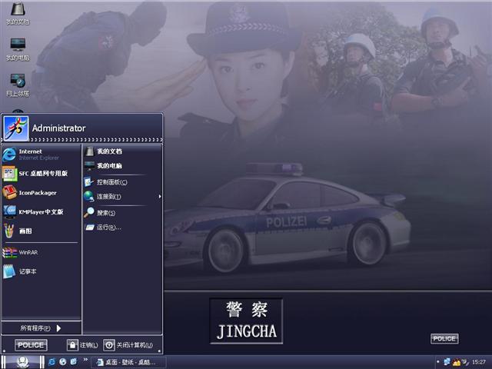Click the Start button on taskbar
The image size is (492, 369).
pos(23,362)
